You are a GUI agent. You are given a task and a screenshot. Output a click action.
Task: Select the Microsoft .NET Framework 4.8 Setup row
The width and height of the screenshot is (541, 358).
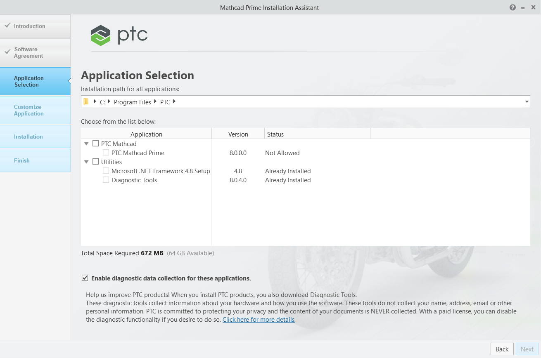[x=161, y=171]
